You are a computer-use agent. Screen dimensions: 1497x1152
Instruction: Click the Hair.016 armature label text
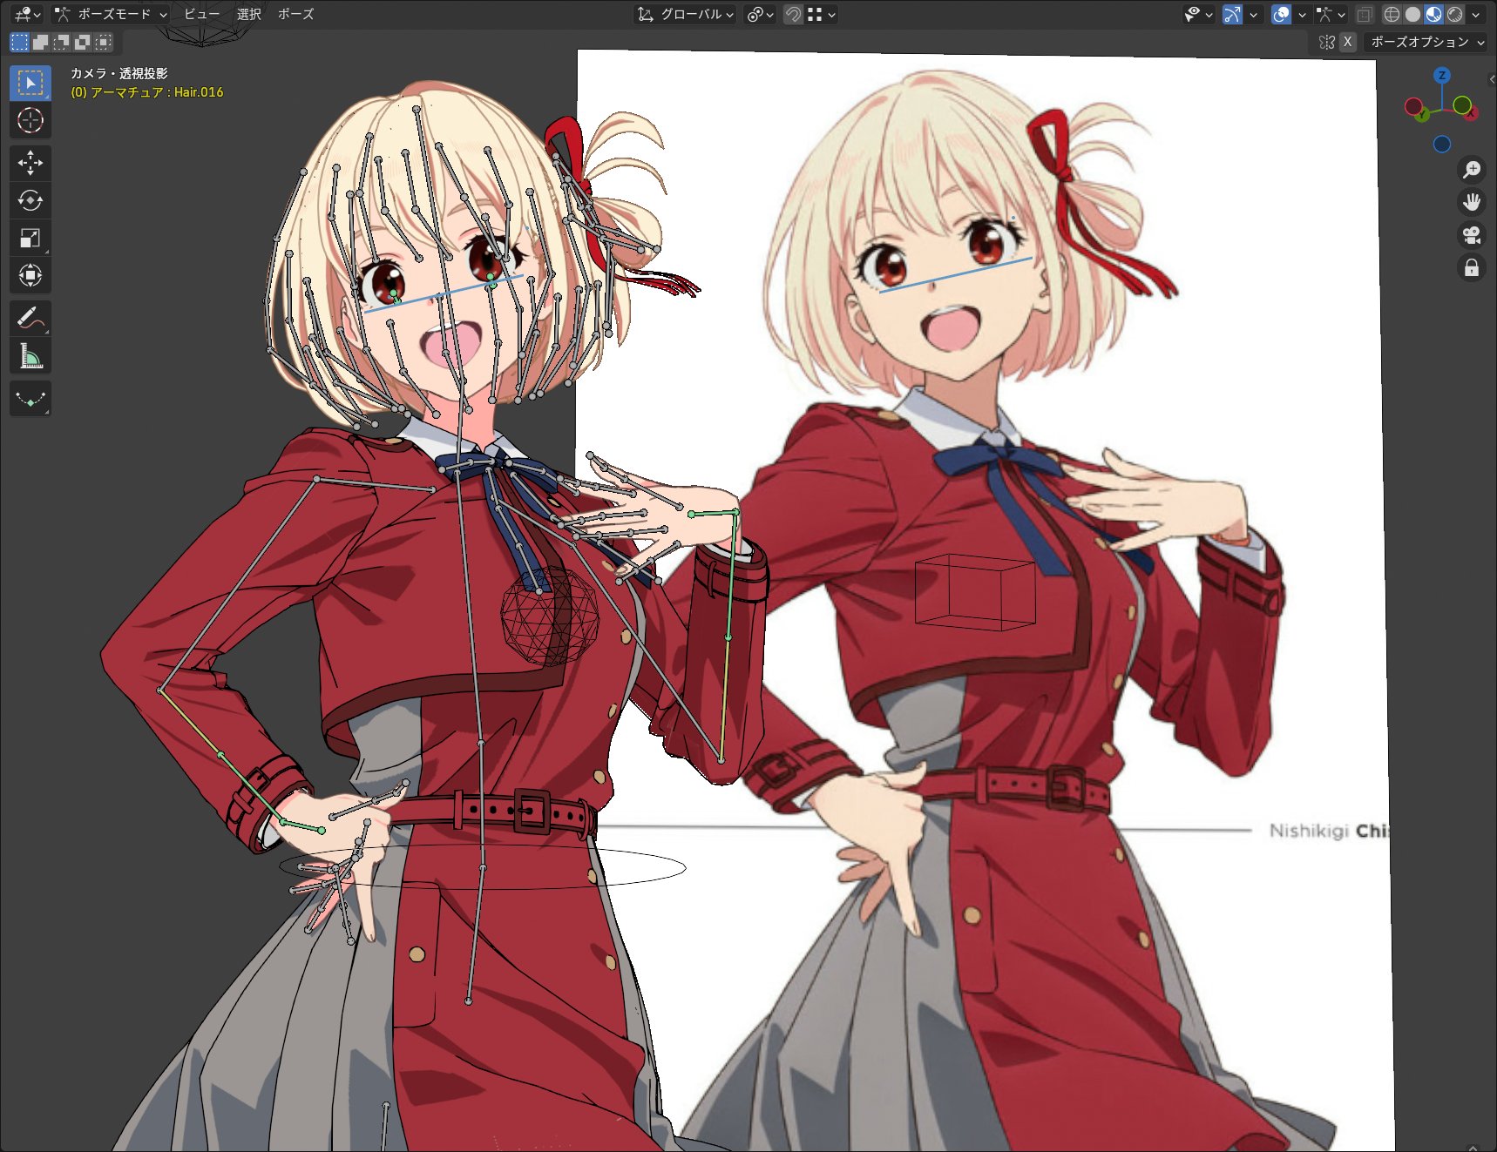(146, 92)
